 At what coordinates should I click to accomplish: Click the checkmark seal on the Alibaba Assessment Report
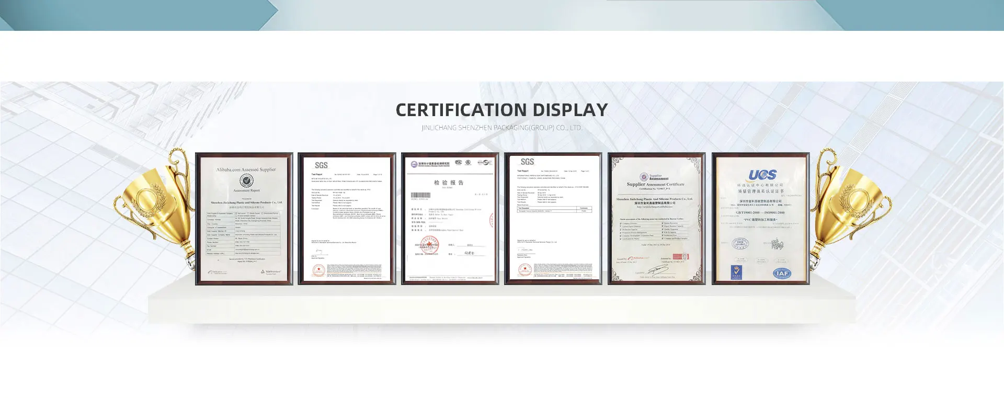pos(246,181)
